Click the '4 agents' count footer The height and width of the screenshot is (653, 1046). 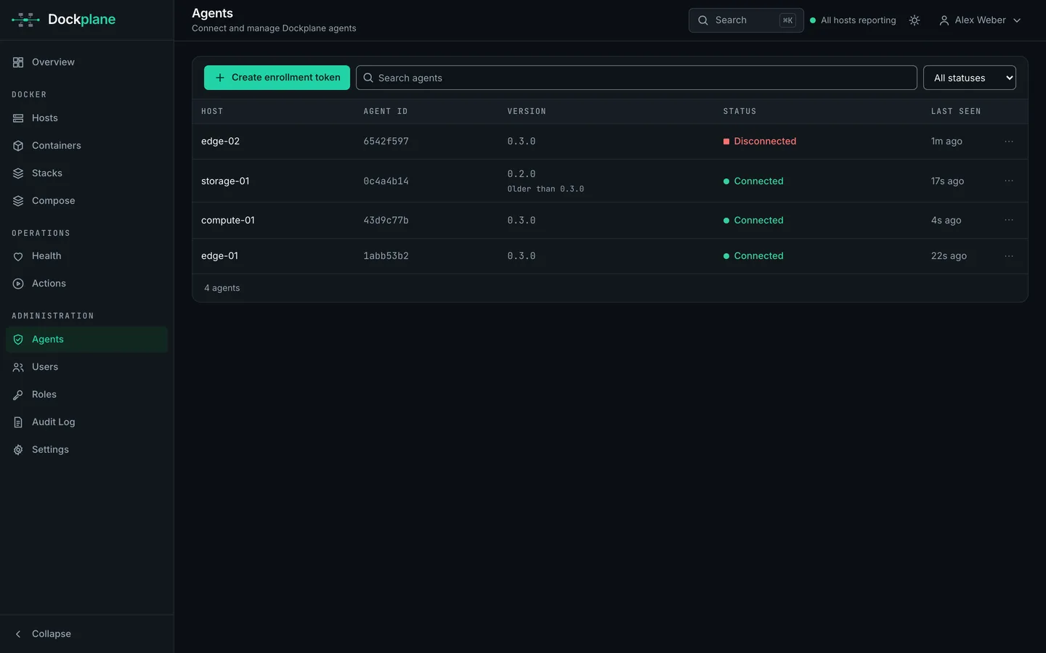pos(222,288)
